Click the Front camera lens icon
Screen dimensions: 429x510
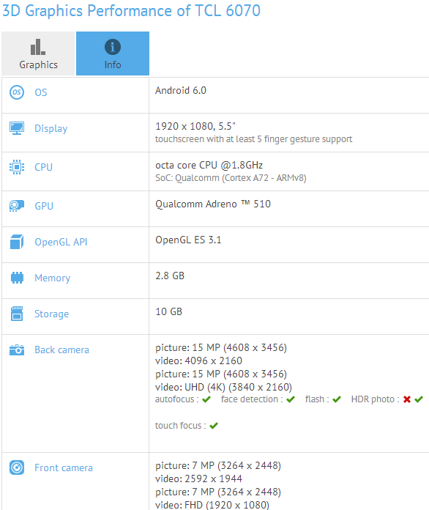click(x=17, y=467)
